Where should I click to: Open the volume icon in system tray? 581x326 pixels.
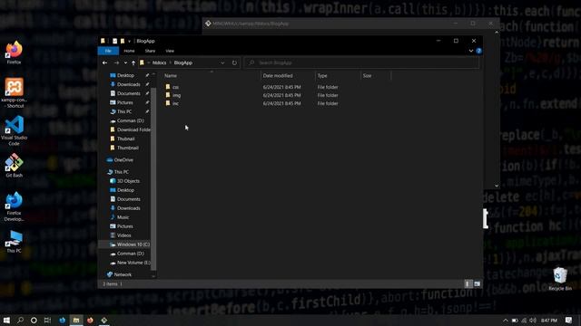(x=533, y=320)
